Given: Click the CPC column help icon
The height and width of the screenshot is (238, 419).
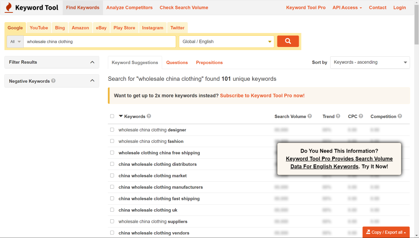Looking at the screenshot, I should point(361,116).
